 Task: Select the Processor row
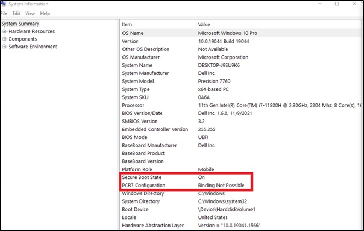134,105
